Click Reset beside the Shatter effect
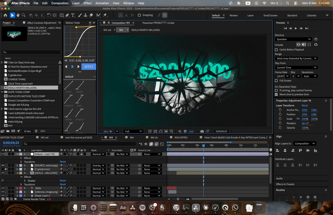 63,181
